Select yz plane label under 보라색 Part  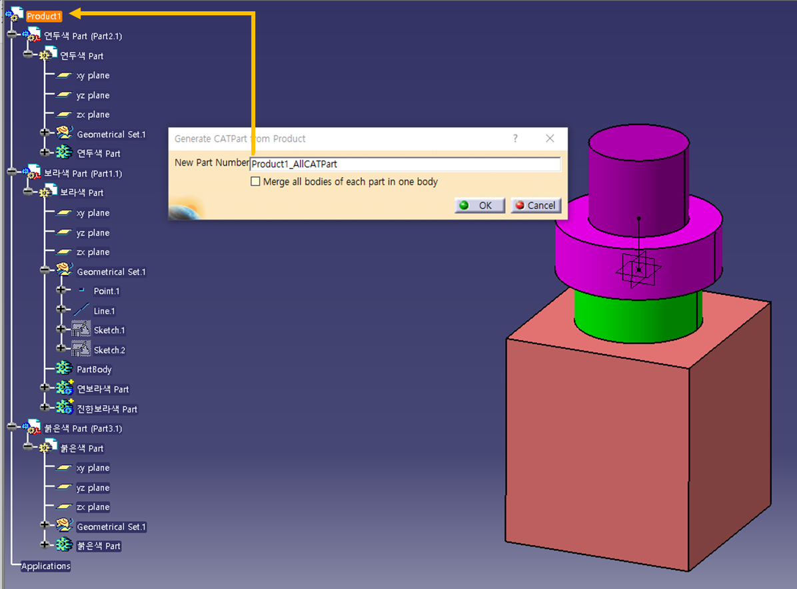pos(93,233)
